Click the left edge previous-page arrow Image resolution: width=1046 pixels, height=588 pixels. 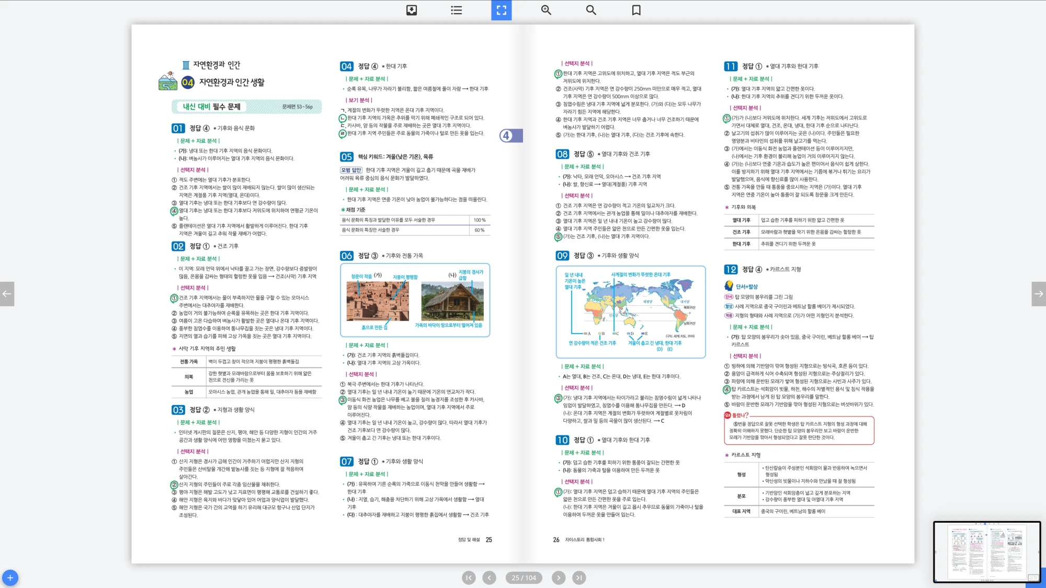coord(7,294)
